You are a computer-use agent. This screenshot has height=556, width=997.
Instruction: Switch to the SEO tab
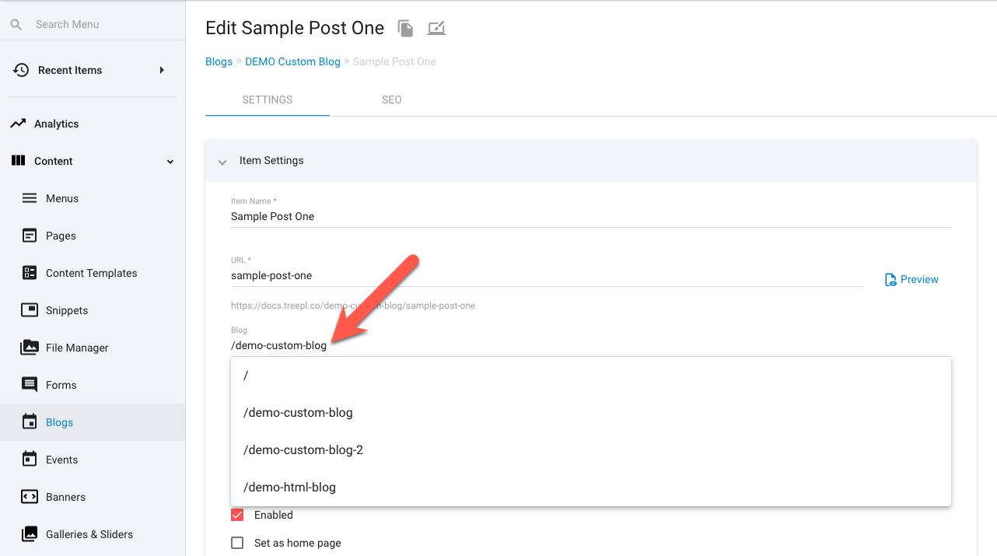pos(392,100)
